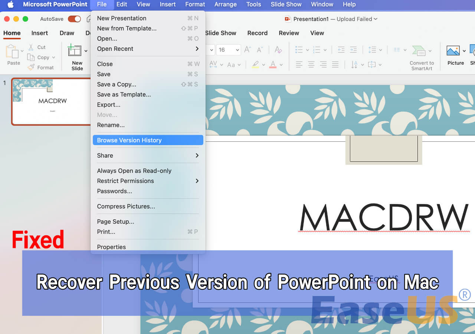Click the New Slide icon
The image size is (475, 334).
coord(76,55)
